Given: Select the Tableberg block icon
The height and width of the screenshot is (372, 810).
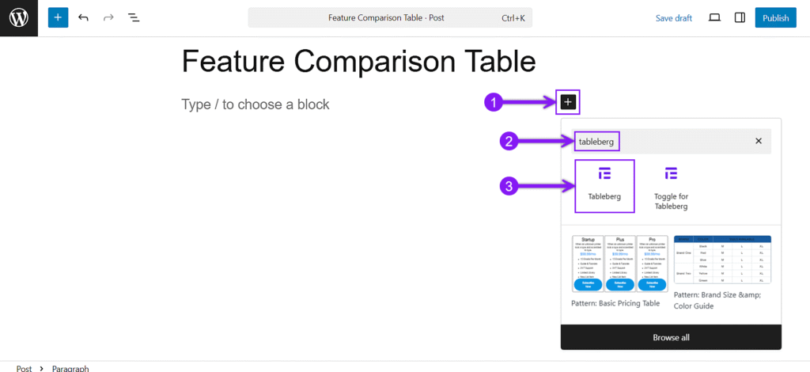Looking at the screenshot, I should point(604,185).
